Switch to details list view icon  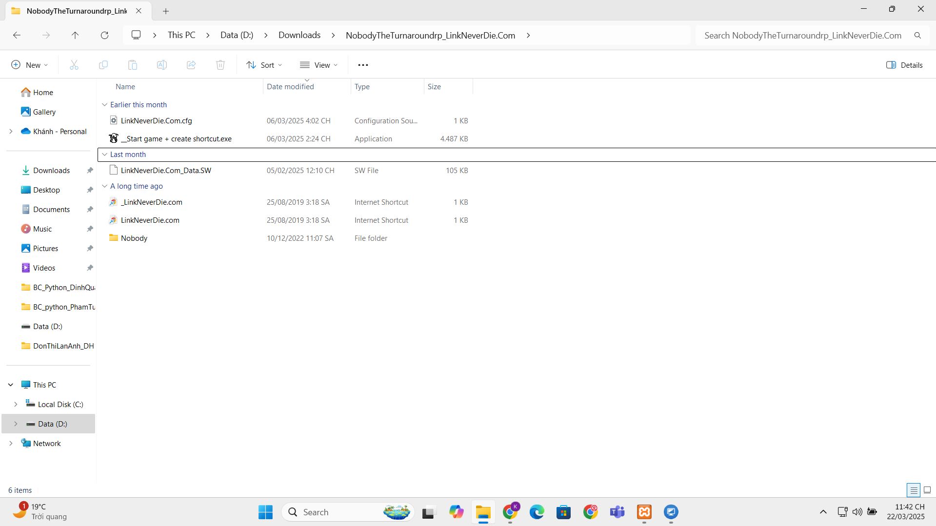pyautogui.click(x=914, y=490)
